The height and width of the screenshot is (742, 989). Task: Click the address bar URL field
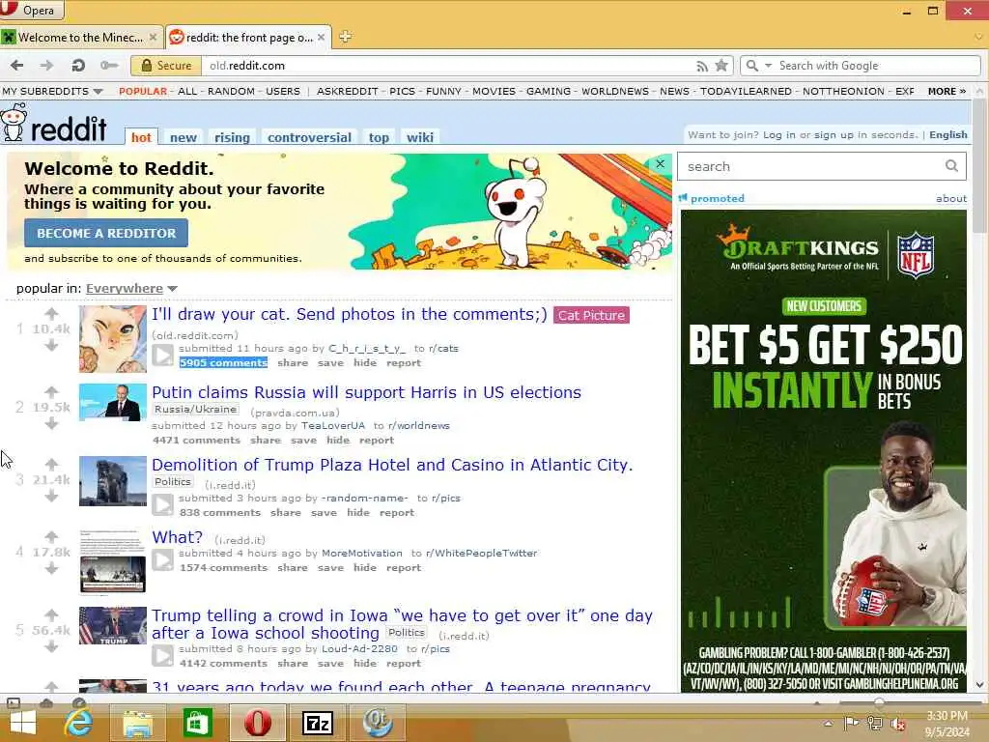[448, 66]
